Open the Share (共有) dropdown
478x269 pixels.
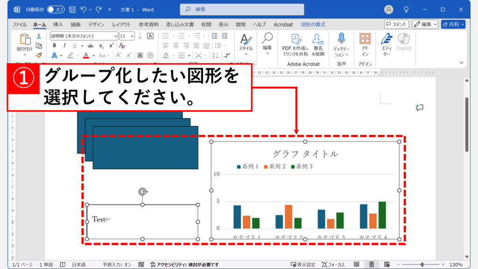click(x=463, y=24)
